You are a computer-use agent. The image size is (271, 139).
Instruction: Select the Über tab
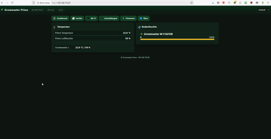144,18
